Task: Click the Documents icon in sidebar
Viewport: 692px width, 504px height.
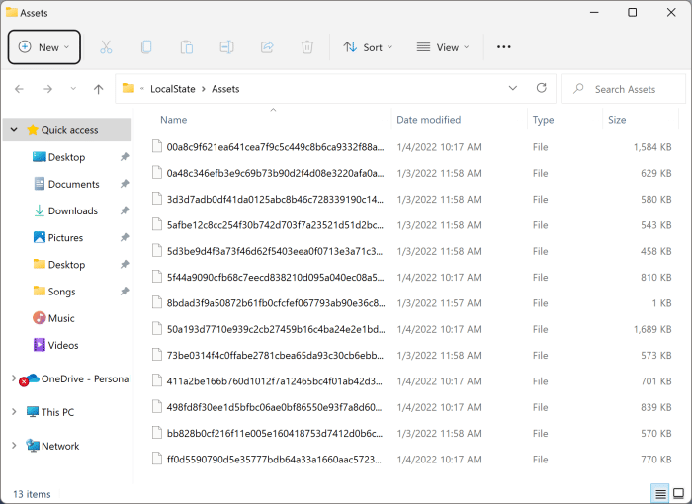Action: [40, 184]
